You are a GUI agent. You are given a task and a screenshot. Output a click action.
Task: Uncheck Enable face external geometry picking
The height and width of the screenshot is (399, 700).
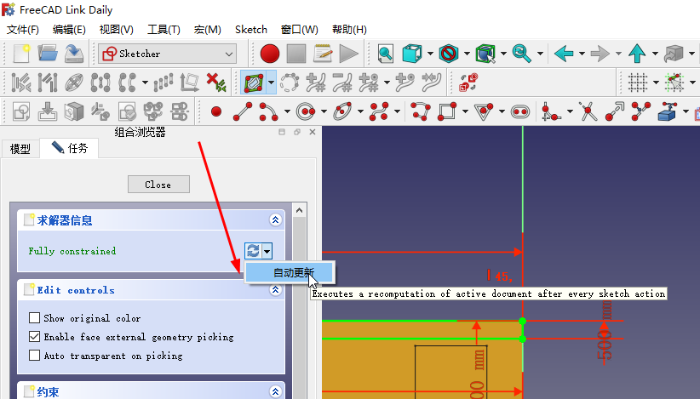[x=35, y=337]
